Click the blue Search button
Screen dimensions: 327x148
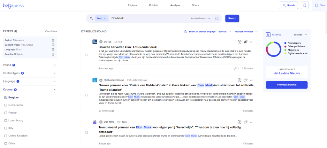point(232,18)
